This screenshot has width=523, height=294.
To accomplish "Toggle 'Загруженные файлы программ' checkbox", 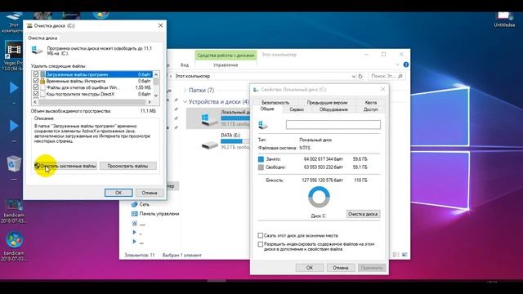I will click(x=36, y=74).
